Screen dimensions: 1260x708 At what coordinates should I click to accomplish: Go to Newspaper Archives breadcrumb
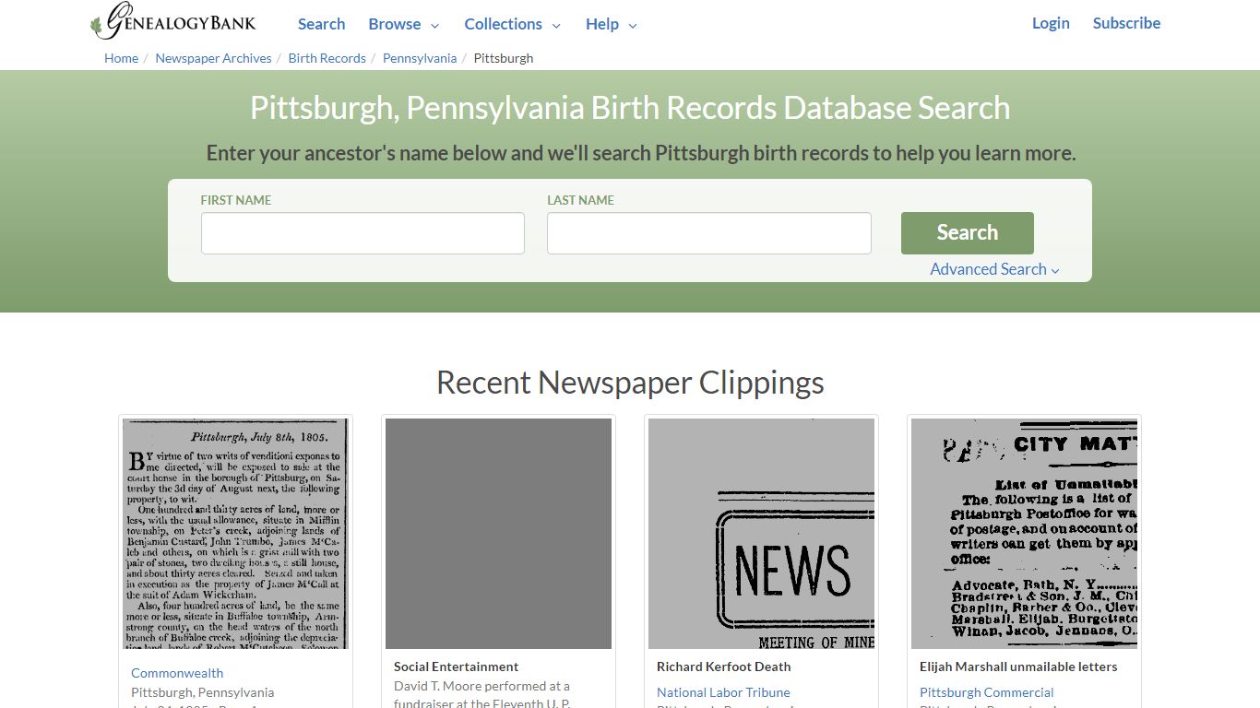(213, 58)
